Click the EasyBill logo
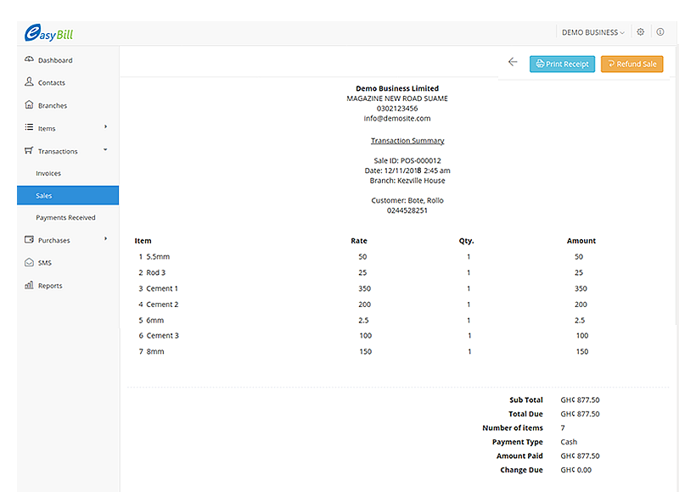Viewport: 696px width, 492px height. click(48, 34)
